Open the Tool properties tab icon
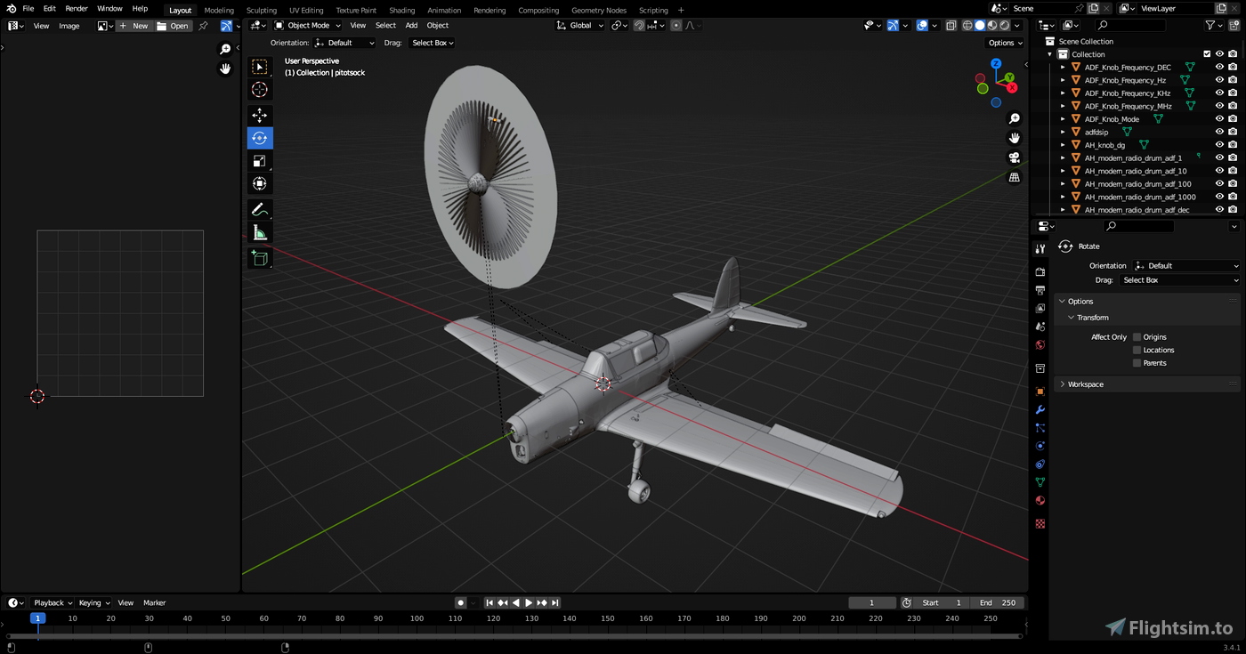Viewport: 1246px width, 654px height. point(1040,248)
